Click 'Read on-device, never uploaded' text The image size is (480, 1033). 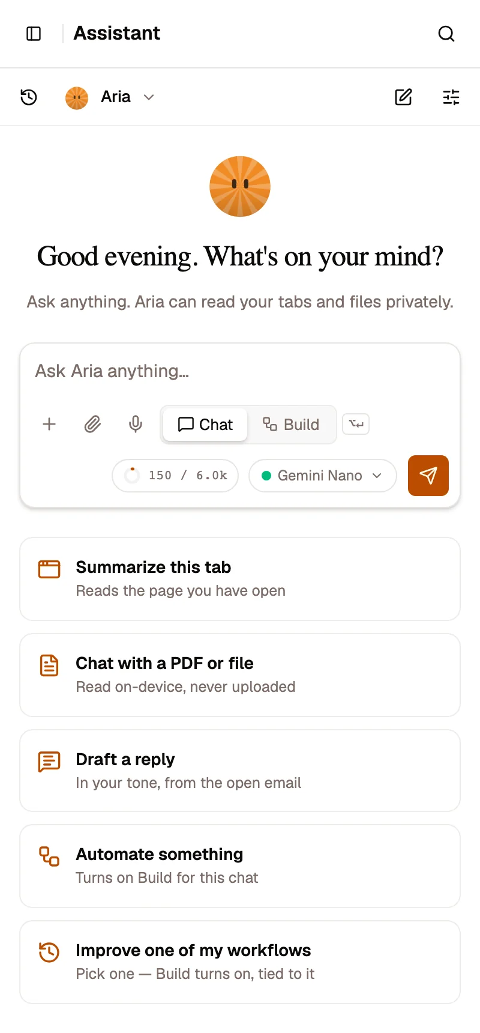click(x=185, y=687)
